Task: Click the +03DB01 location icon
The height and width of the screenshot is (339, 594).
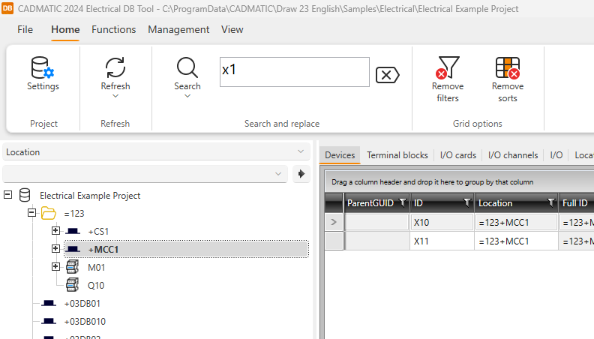Action: pyautogui.click(x=49, y=303)
